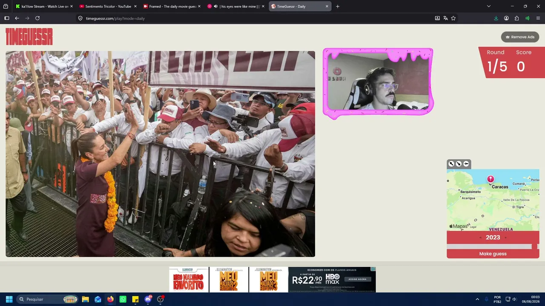
Task: Open the Legal link on the map
Action: (x=473, y=227)
